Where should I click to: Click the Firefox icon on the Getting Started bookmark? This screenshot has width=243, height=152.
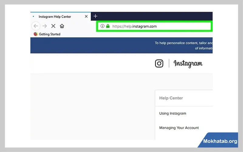[x=36, y=34]
